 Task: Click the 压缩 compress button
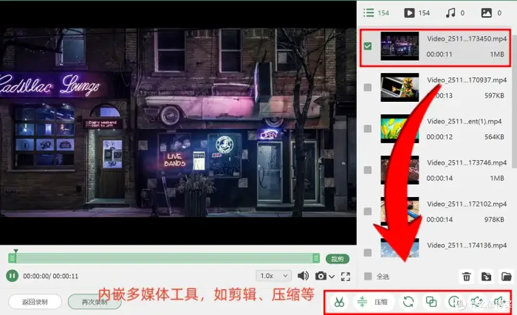tap(374, 302)
